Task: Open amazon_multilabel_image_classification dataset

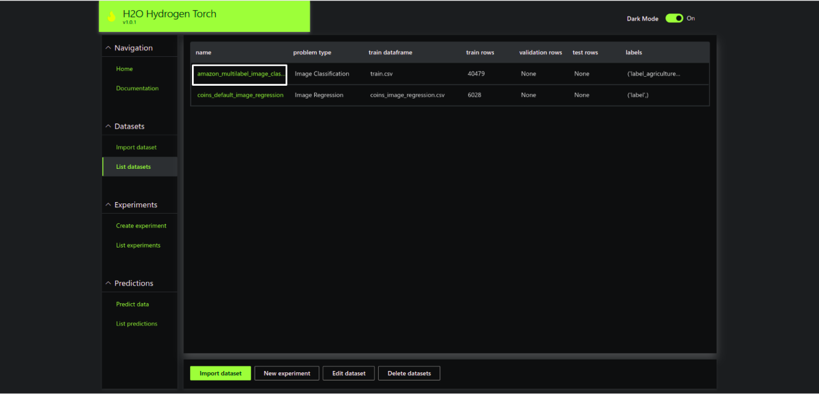Action: click(x=241, y=74)
